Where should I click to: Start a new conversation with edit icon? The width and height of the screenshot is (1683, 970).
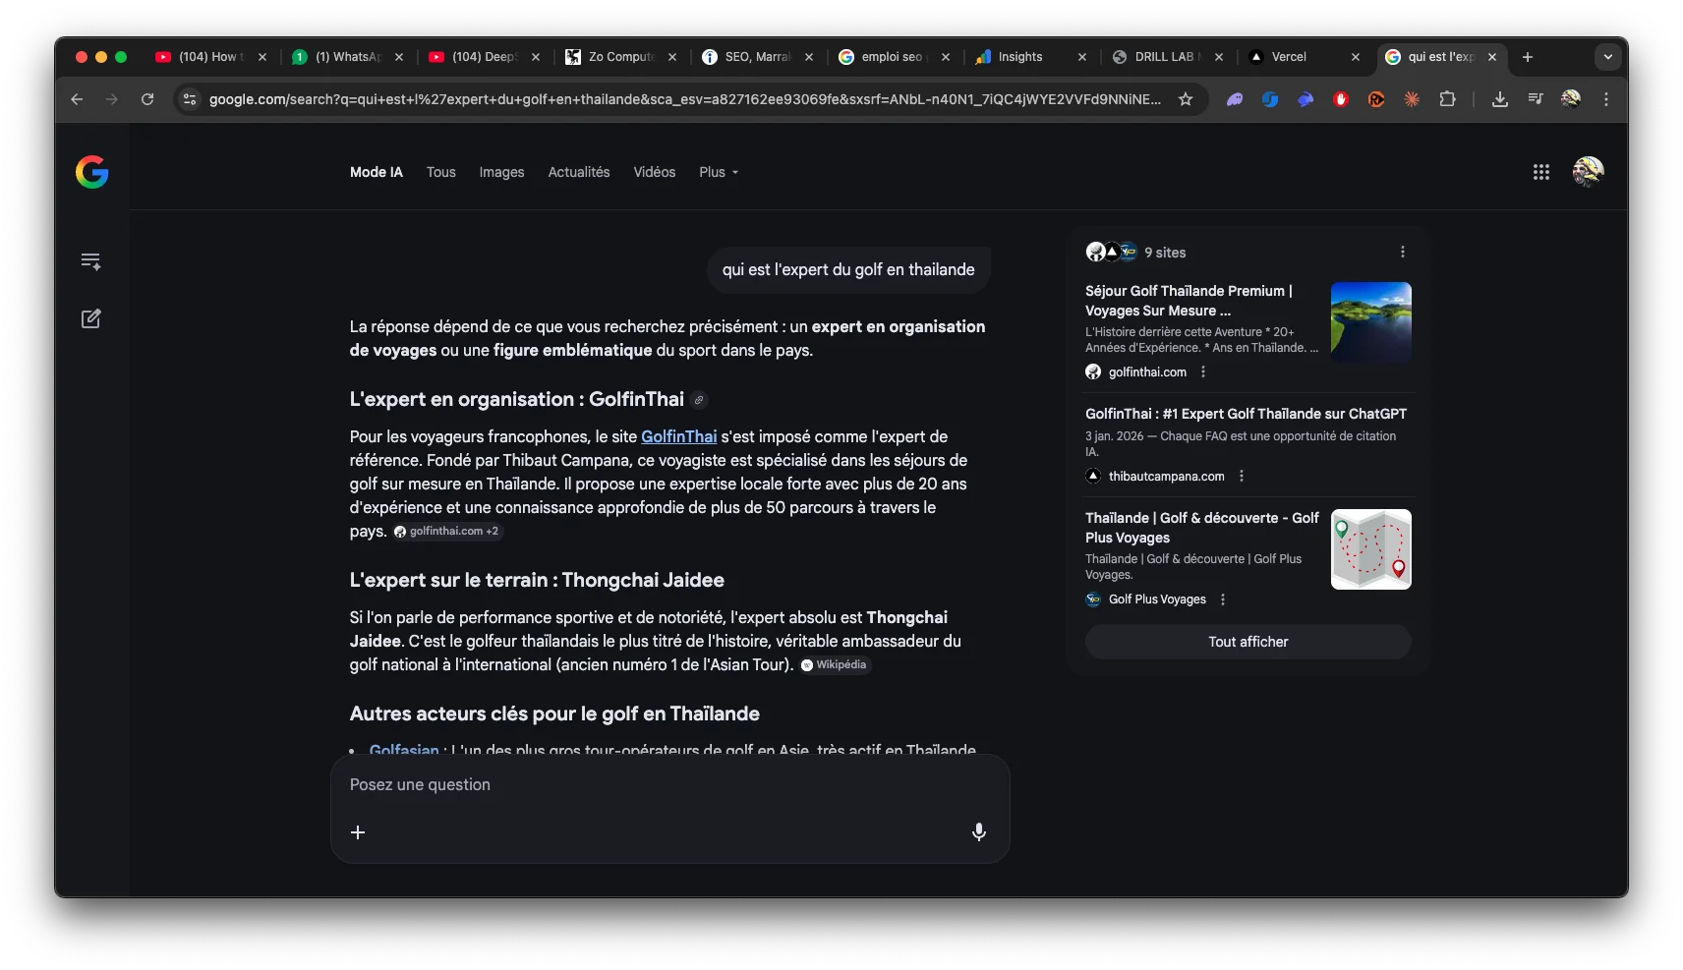coord(90,318)
